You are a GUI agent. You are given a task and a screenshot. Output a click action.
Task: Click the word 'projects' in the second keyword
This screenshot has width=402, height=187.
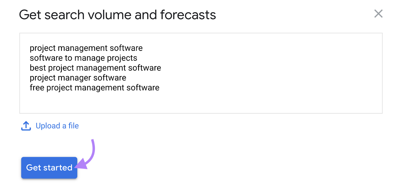click(x=122, y=58)
